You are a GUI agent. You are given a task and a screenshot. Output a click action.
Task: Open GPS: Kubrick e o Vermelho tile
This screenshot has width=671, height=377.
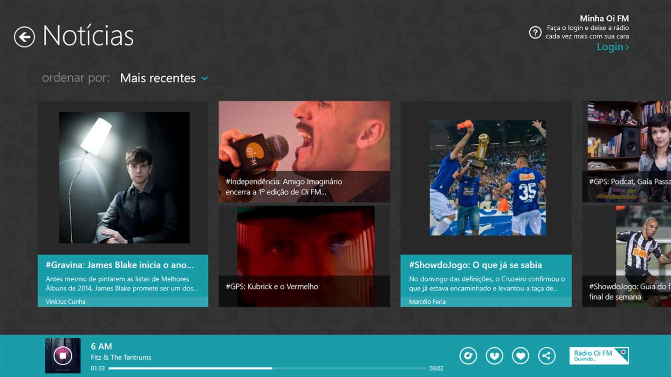point(304,256)
